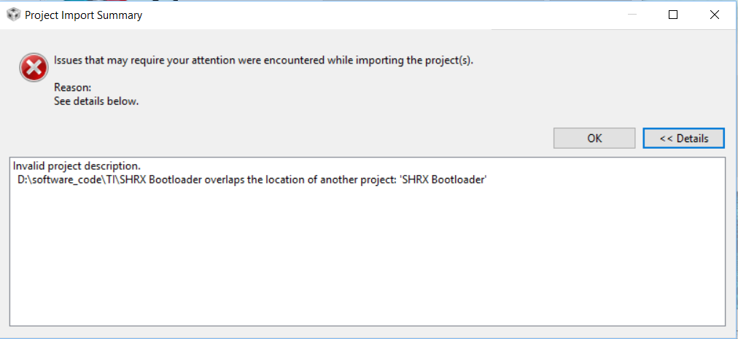Click the 'Project Import Summary' title text
This screenshot has width=738, height=339.
click(83, 15)
